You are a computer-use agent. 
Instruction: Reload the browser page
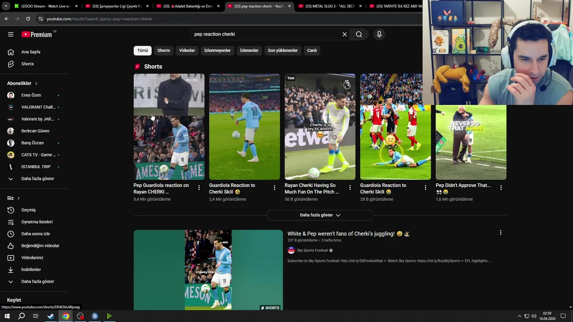click(x=28, y=19)
